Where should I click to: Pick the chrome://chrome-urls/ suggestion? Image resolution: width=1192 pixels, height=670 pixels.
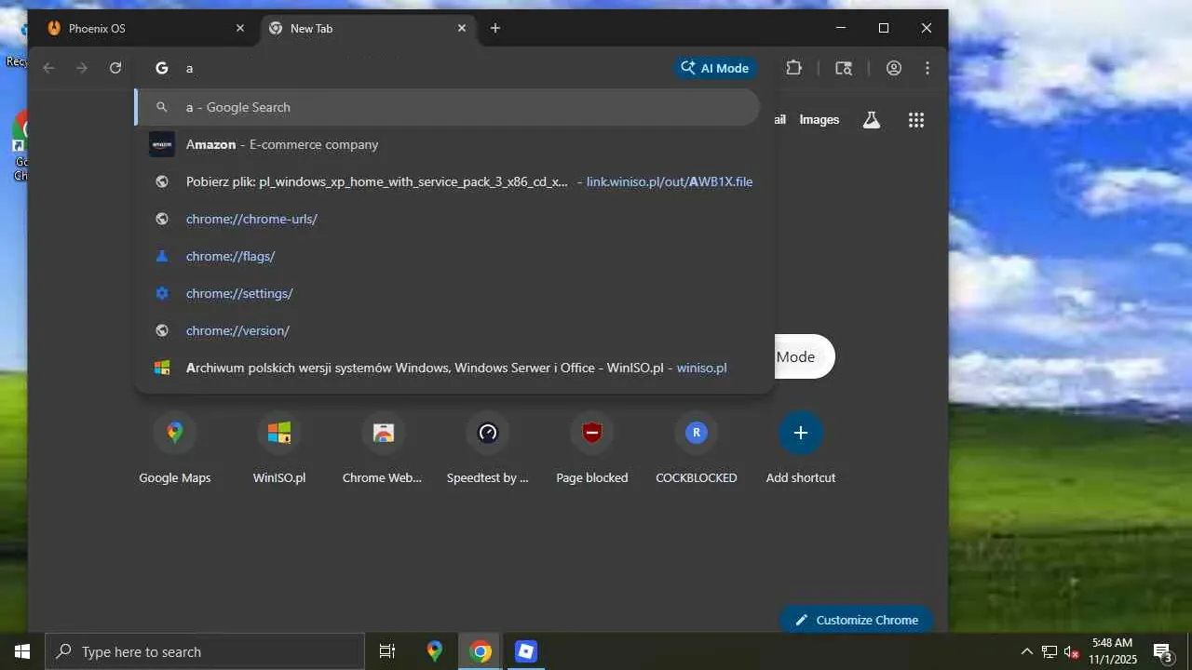coord(447,219)
